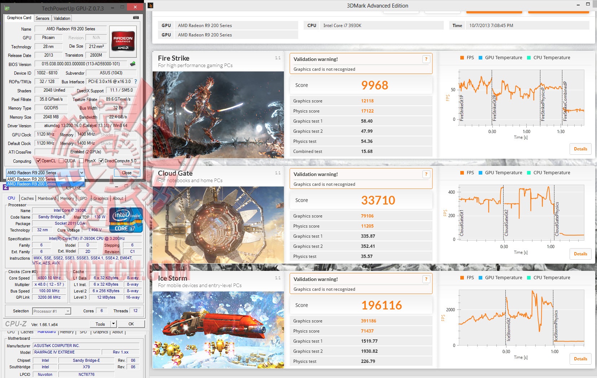Click the RAMPAGE IV EXTREME model field

67,352
